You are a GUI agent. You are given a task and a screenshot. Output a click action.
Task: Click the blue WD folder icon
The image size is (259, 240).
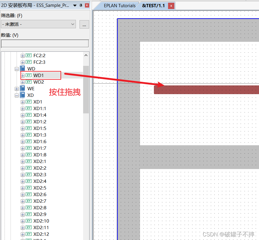pos(22,69)
